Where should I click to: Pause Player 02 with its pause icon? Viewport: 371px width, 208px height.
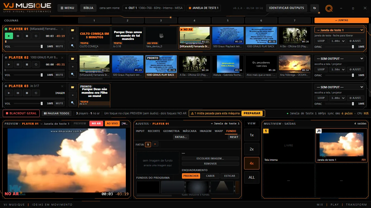18,64
